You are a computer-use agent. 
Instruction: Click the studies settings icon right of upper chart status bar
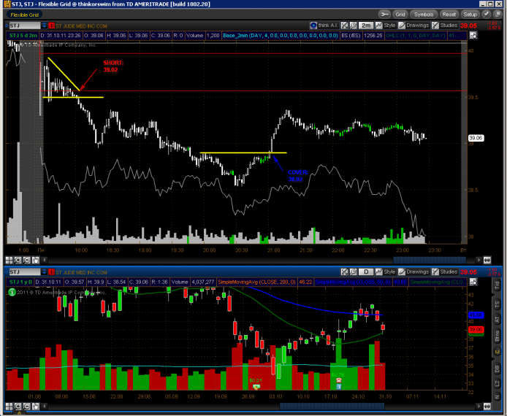(x=473, y=36)
